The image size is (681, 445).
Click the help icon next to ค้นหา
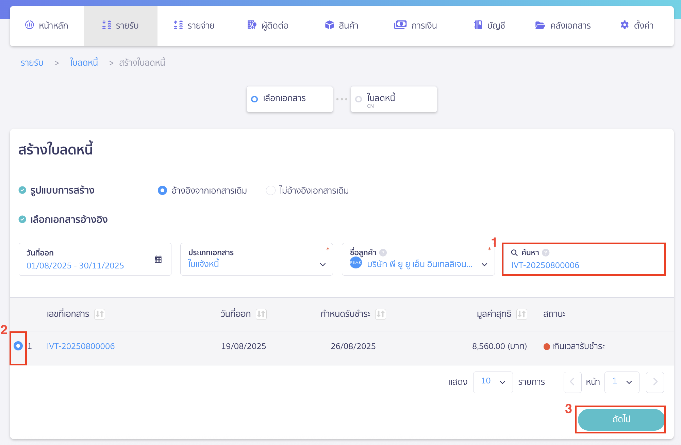click(546, 252)
